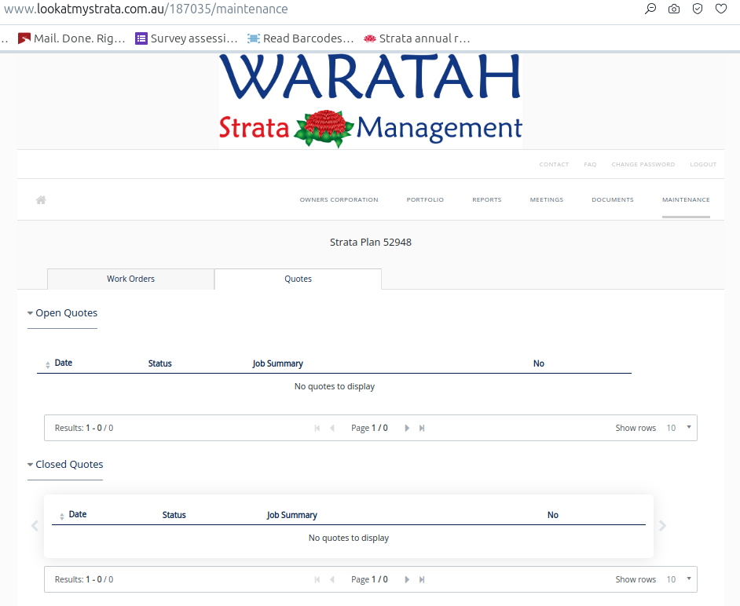Open the shield privacy protection icon
The height and width of the screenshot is (606, 740).
coord(698,9)
